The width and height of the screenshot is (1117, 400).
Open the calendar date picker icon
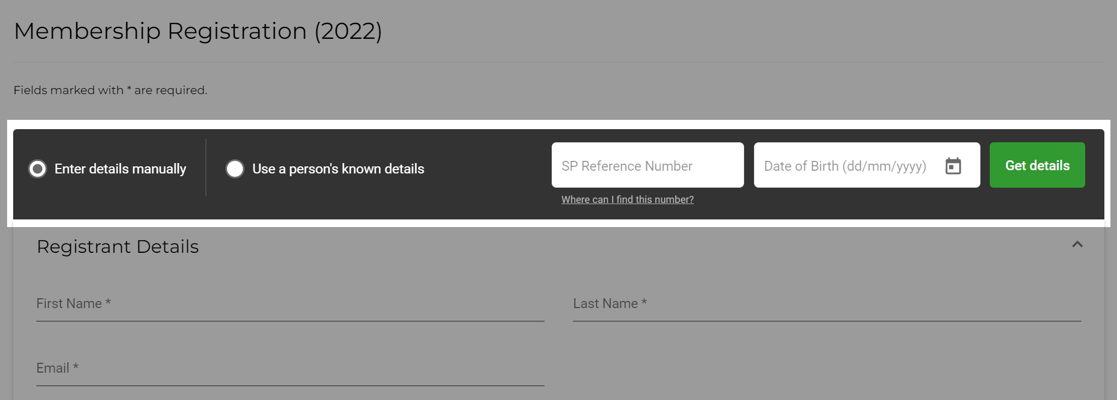click(953, 166)
